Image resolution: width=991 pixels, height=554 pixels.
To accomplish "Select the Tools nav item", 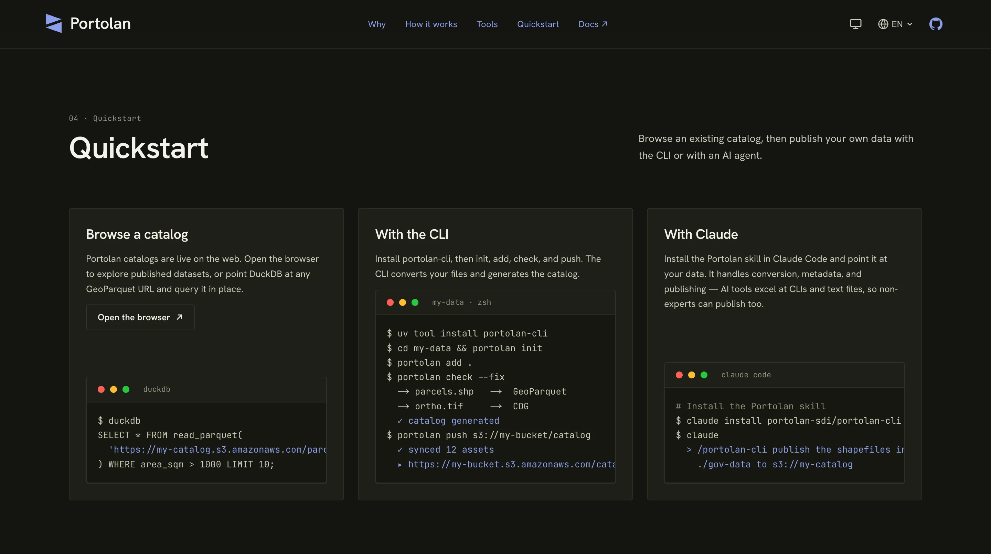I will coord(487,24).
